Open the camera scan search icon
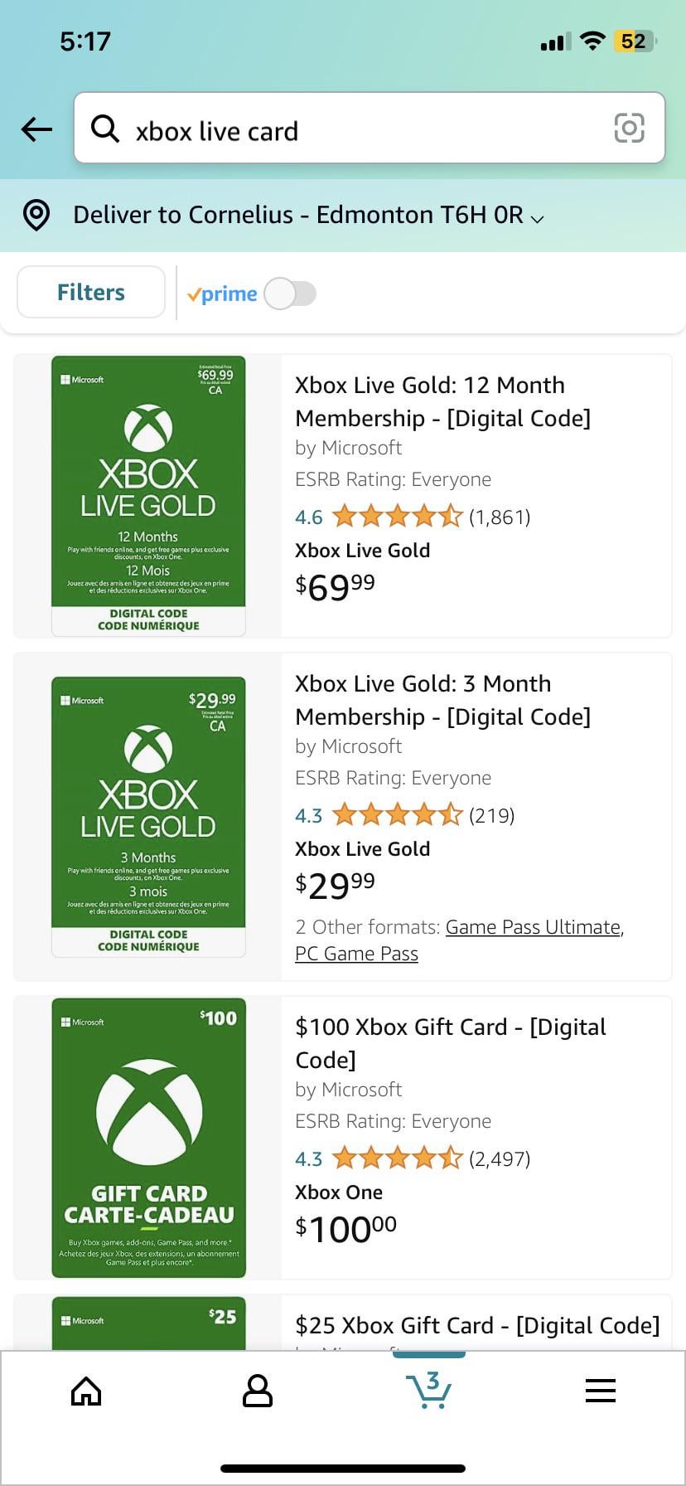This screenshot has height=1486, width=686. click(x=629, y=128)
